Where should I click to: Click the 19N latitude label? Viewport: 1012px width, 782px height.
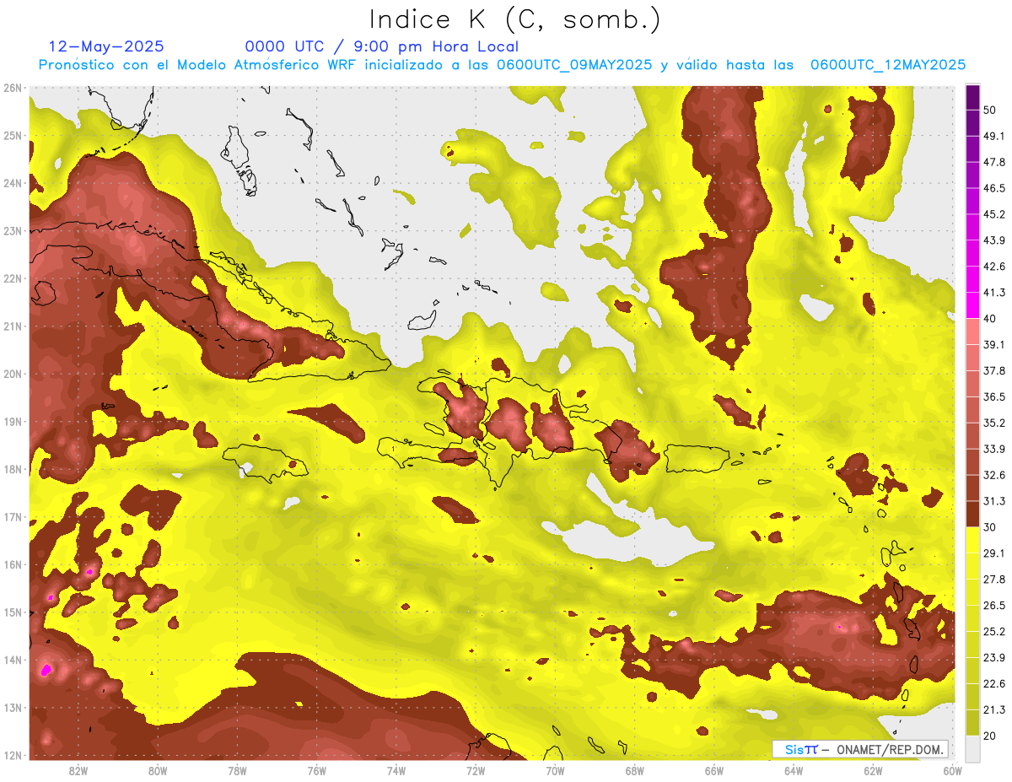(x=13, y=421)
